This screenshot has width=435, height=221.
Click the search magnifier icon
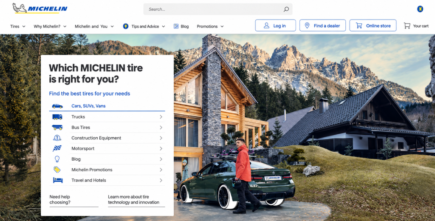(x=286, y=9)
